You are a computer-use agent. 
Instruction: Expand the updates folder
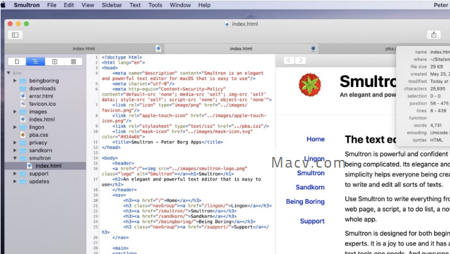coord(15,182)
